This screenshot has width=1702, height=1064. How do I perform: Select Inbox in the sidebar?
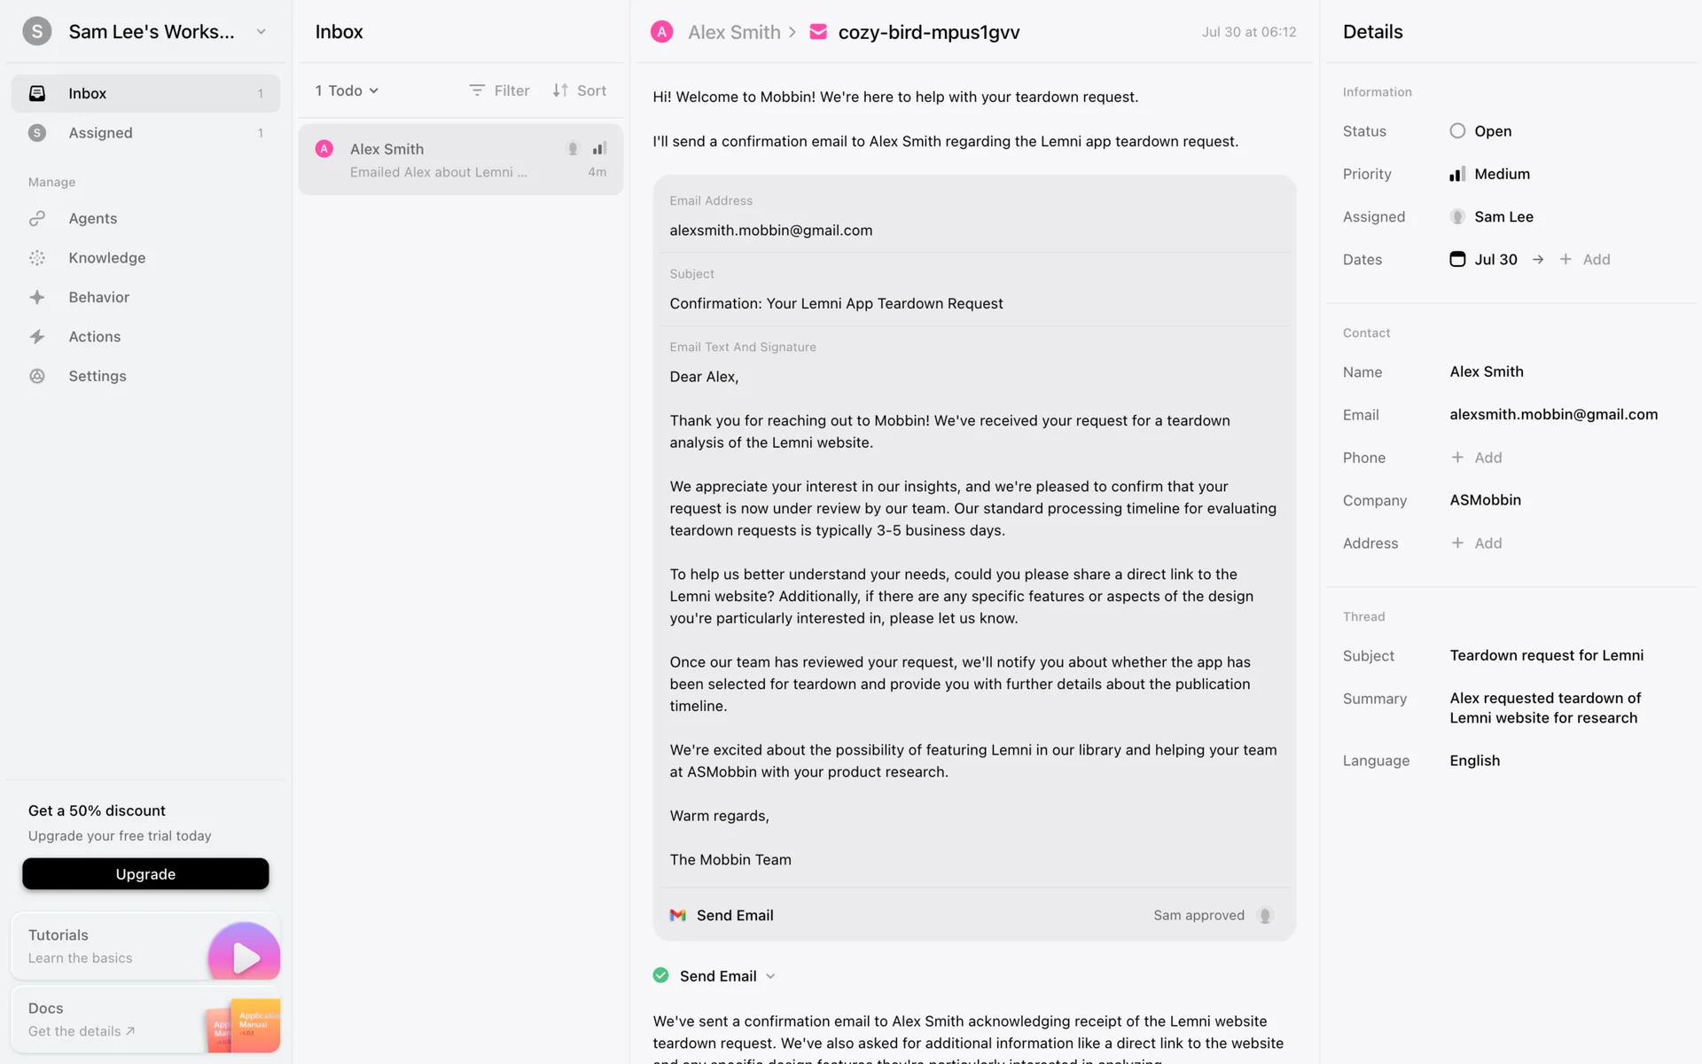87,94
